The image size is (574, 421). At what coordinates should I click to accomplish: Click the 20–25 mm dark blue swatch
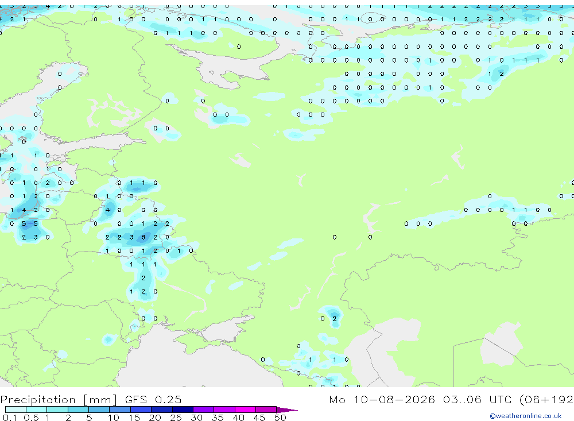pyautogui.click(x=162, y=410)
